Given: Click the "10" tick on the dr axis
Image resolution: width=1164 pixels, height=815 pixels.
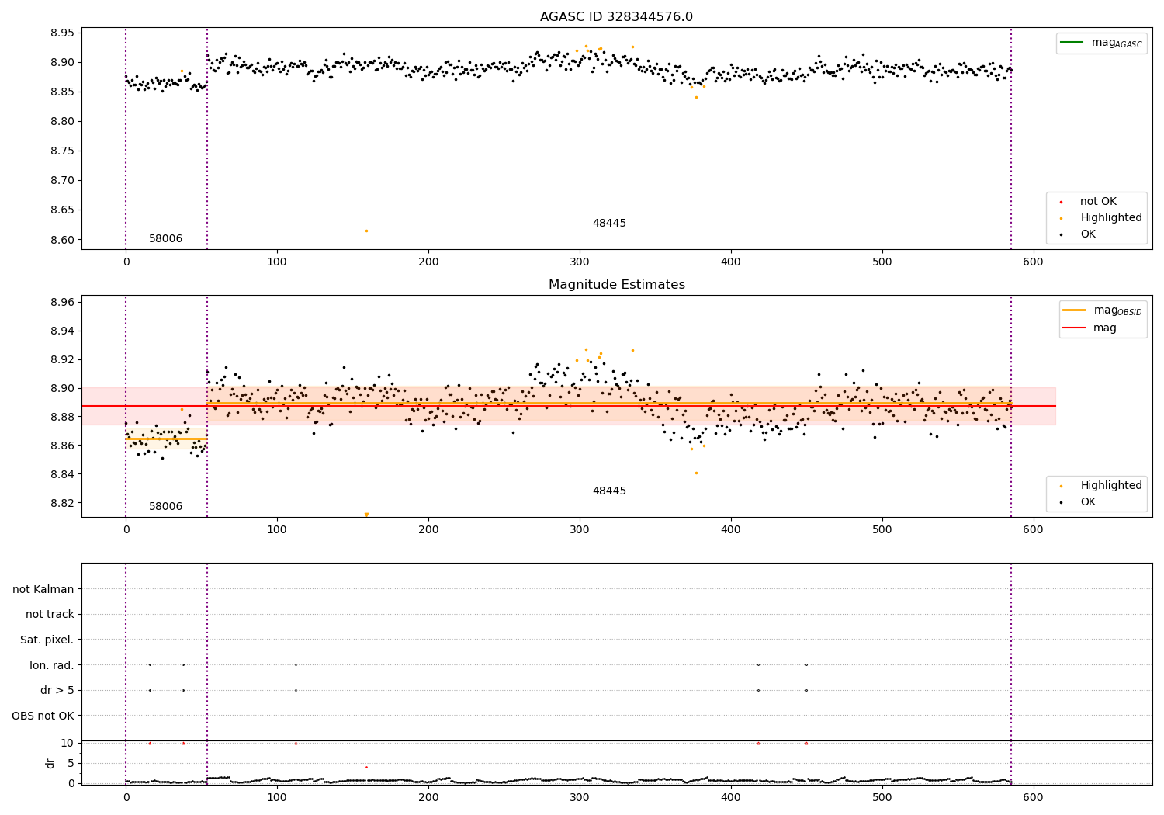Looking at the screenshot, I should pyautogui.click(x=68, y=743).
